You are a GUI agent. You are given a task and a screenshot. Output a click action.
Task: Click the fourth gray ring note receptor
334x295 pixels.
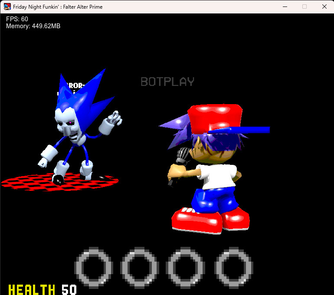[234, 268]
